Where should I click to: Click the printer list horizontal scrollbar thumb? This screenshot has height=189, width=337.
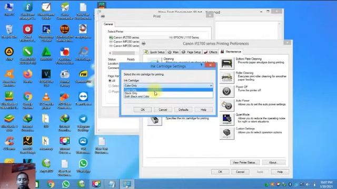point(124,53)
